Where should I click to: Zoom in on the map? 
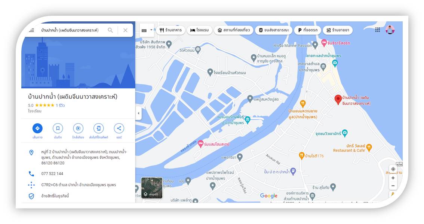393,178
